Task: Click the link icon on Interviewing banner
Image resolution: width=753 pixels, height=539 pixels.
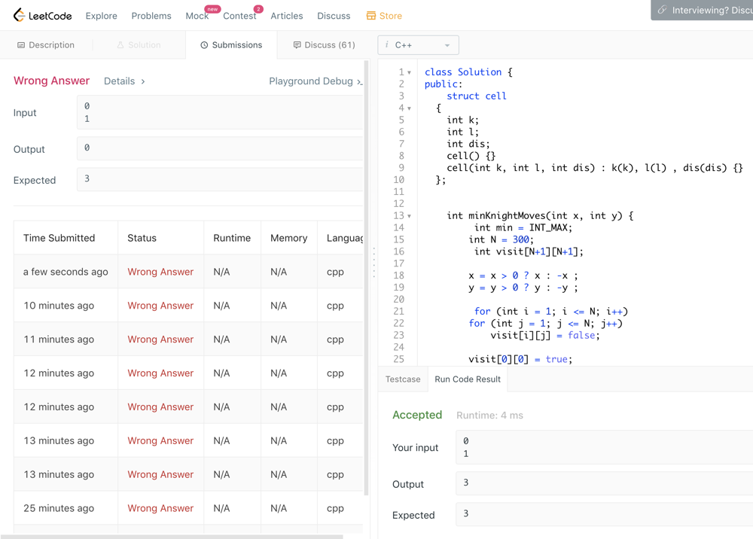Action: coord(662,10)
